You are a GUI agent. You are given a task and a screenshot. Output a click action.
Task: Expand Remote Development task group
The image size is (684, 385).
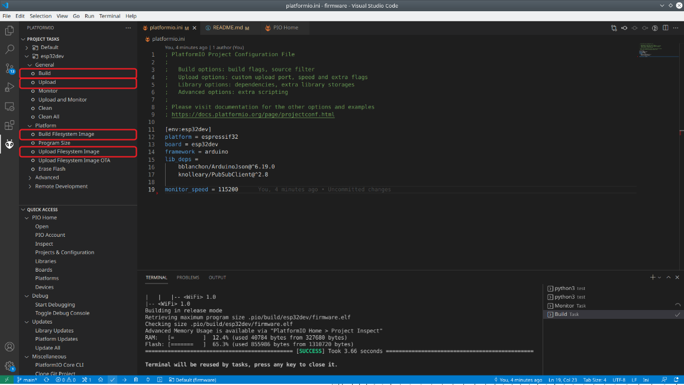[30, 187]
